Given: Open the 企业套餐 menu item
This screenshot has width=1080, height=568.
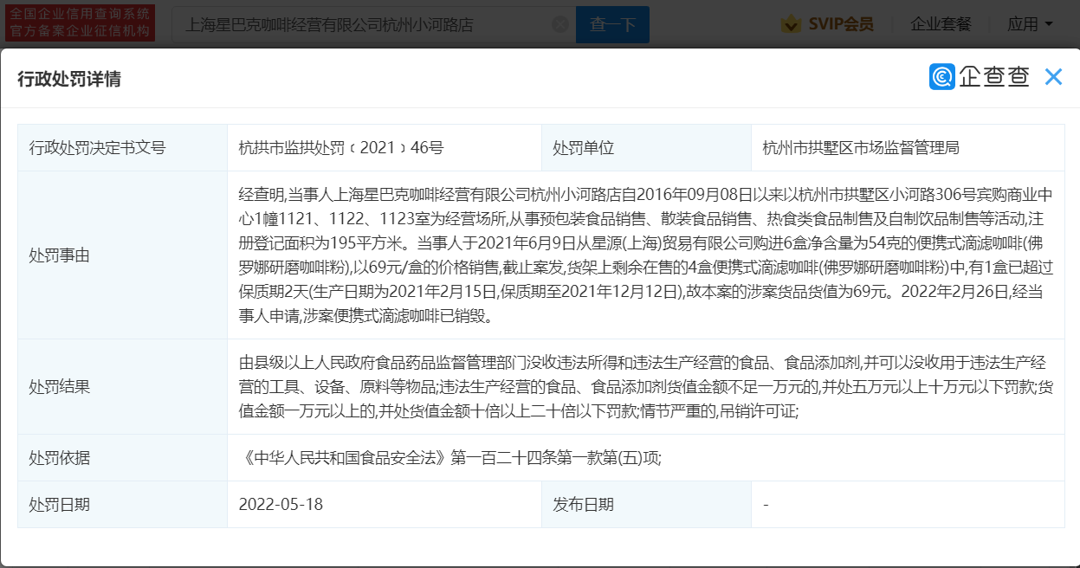Looking at the screenshot, I should pyautogui.click(x=941, y=24).
